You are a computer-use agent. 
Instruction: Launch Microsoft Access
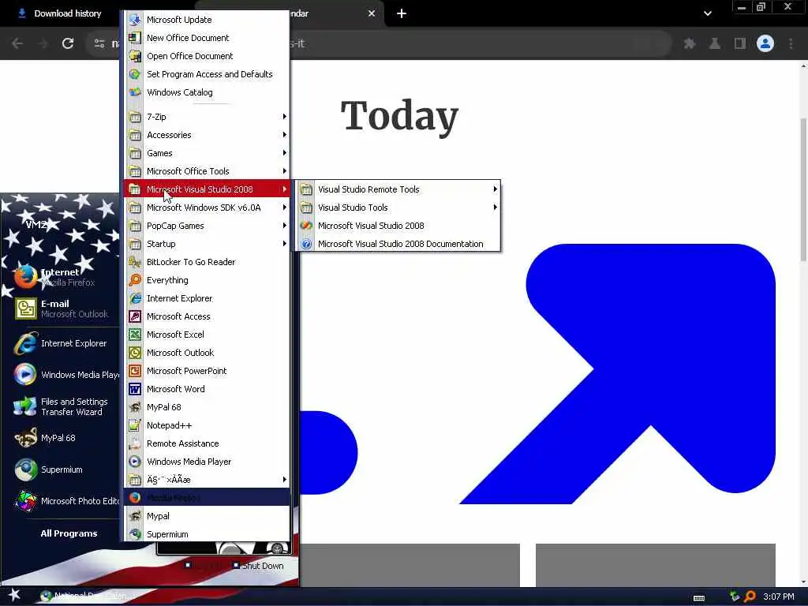[x=207, y=316]
